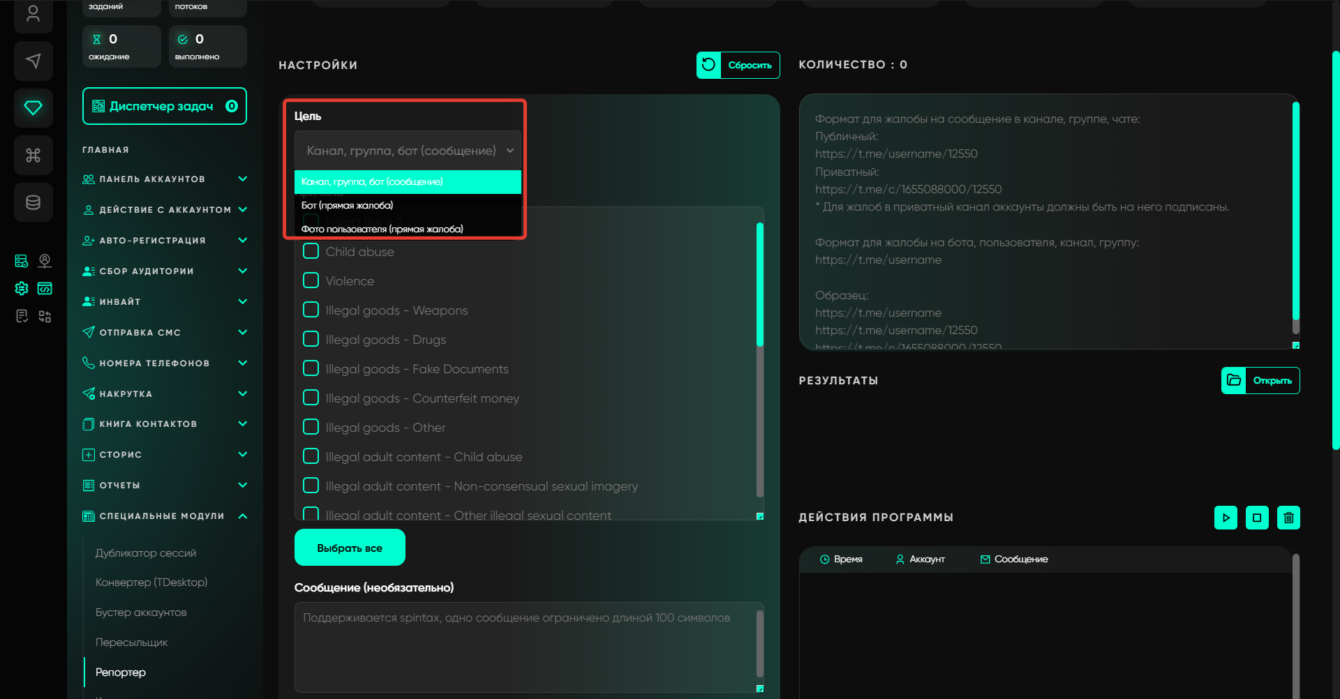Image resolution: width=1340 pixels, height=699 pixels.
Task: Enable the Illegal goods - Drugs checkbox
Action: pos(311,339)
